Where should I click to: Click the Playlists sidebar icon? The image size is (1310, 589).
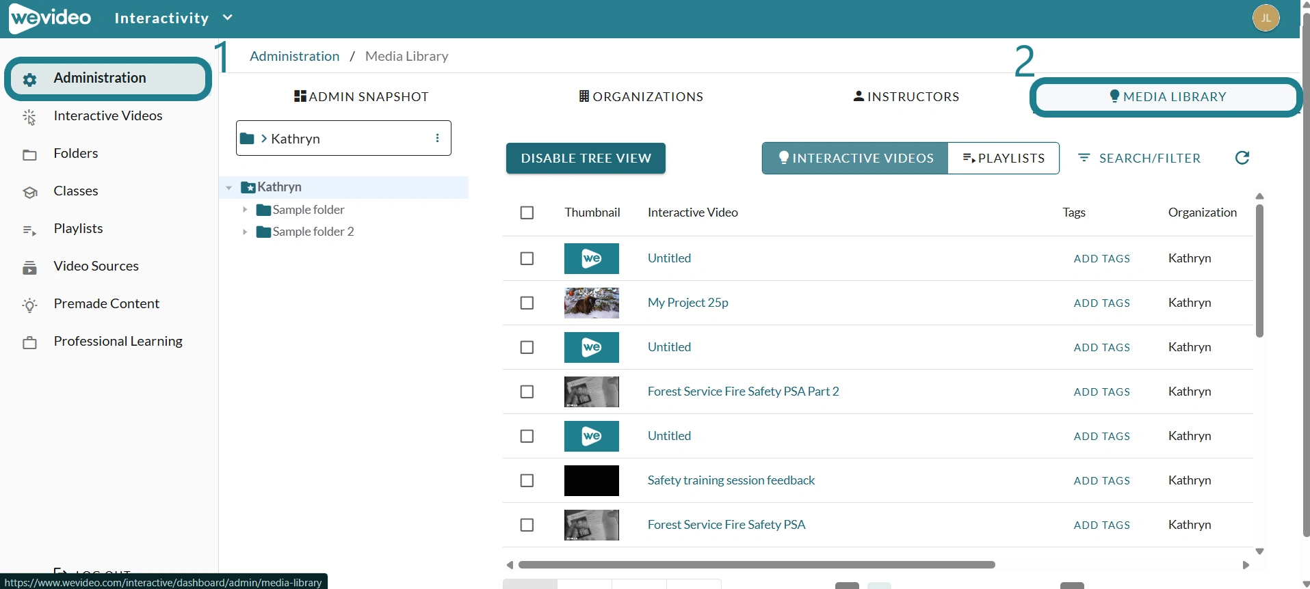(x=29, y=230)
